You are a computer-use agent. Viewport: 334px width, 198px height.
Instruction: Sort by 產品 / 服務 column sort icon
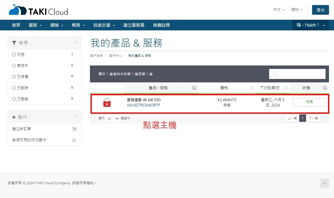click(194, 88)
